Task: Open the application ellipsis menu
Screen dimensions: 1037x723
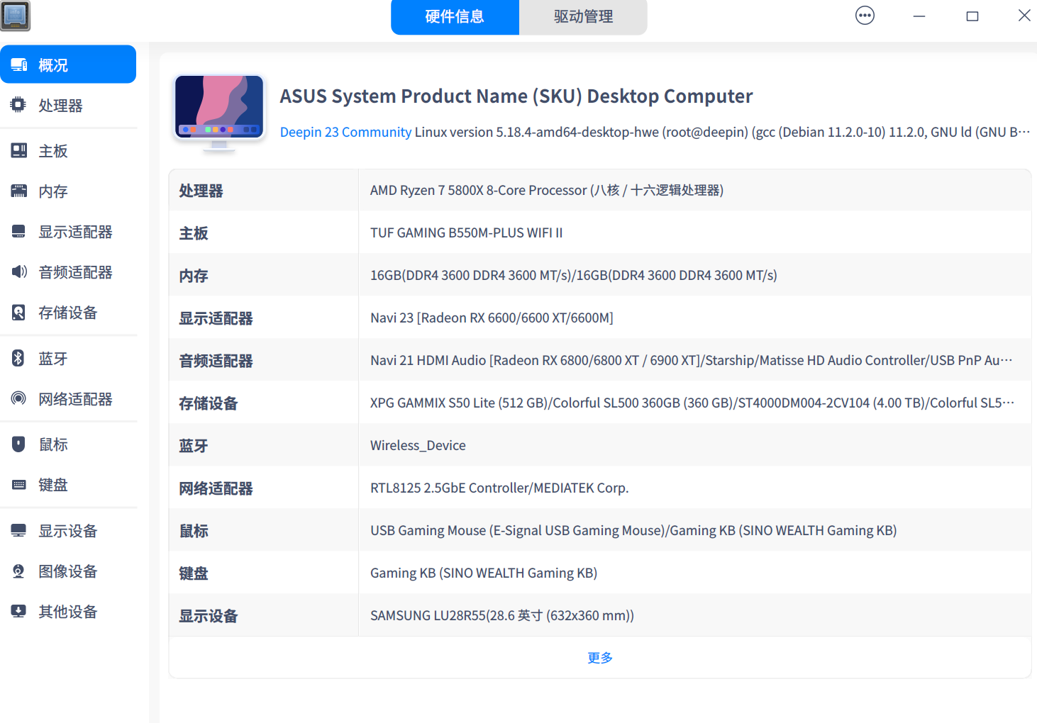Action: click(865, 15)
